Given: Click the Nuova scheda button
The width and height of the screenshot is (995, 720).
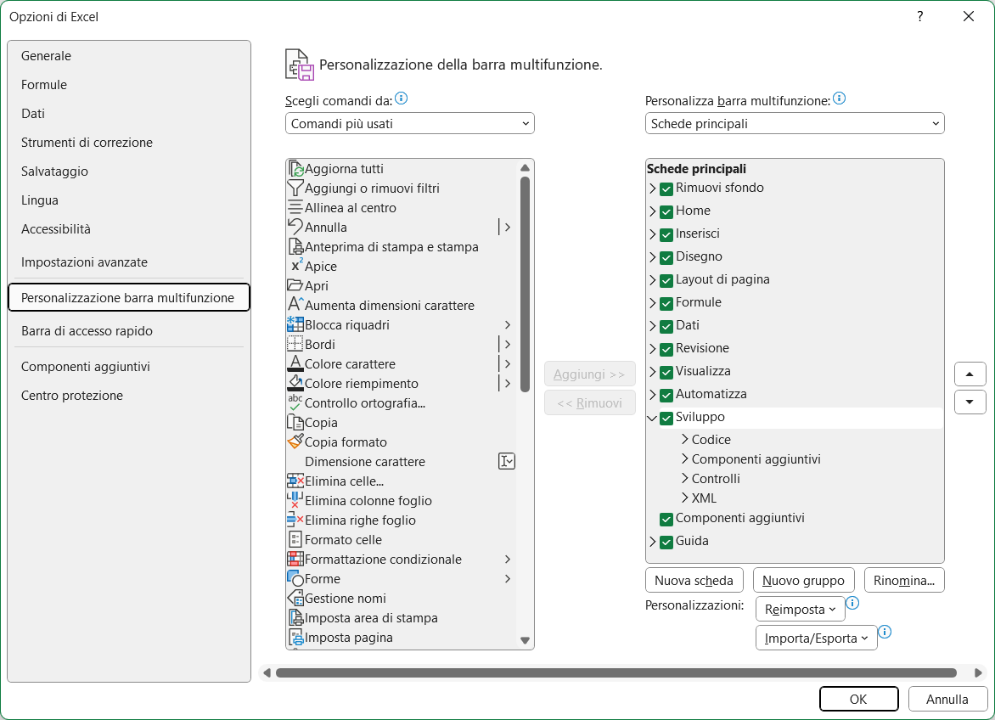Looking at the screenshot, I should pos(694,581).
